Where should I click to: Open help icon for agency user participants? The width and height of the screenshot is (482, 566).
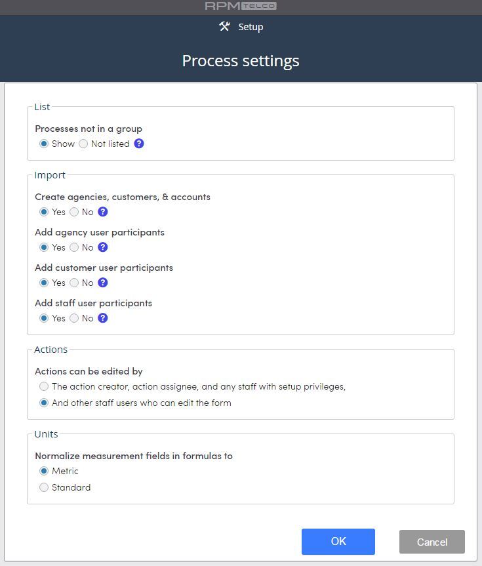click(x=103, y=247)
